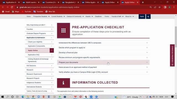This screenshot has height=99, width=177.
Task: Open Task View from the taskbar
Action: [17, 97]
